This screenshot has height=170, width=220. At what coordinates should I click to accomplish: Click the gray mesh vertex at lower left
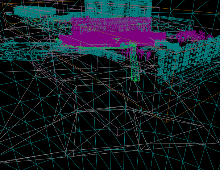(x=53, y=124)
